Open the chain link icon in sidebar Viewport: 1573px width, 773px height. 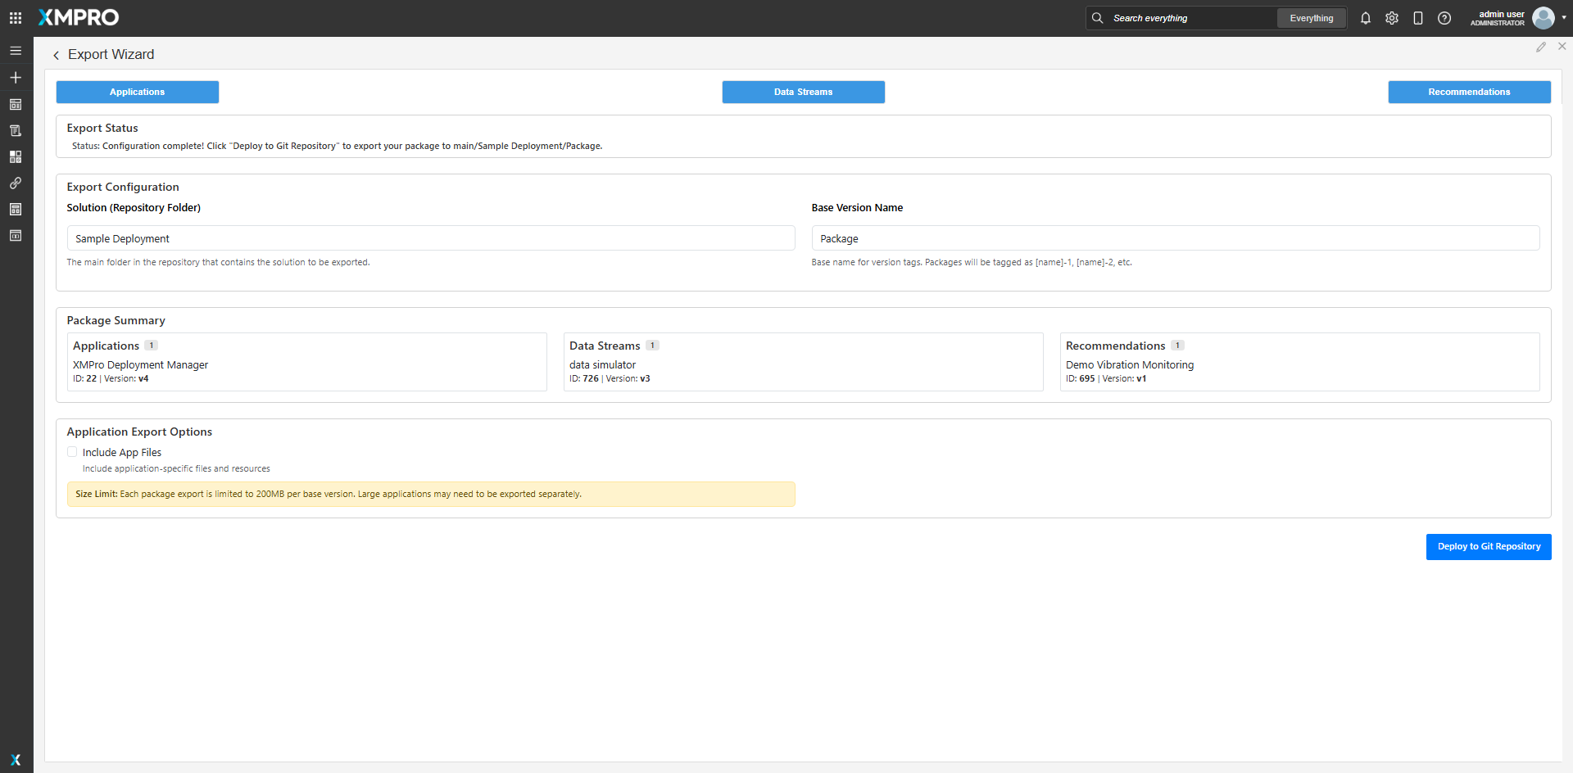click(16, 183)
